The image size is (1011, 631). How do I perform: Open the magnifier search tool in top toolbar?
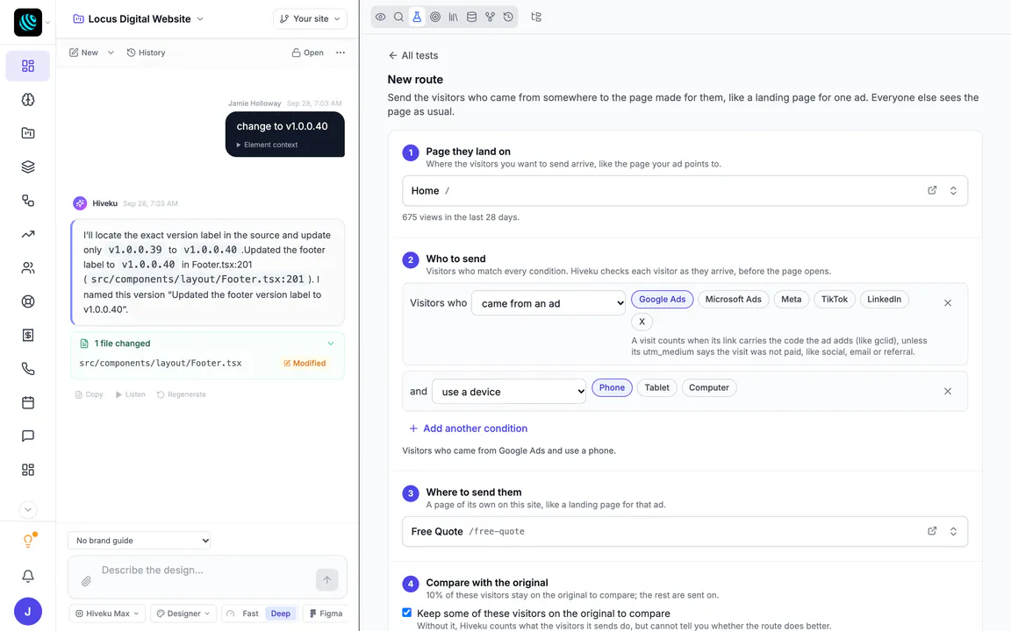pyautogui.click(x=398, y=18)
